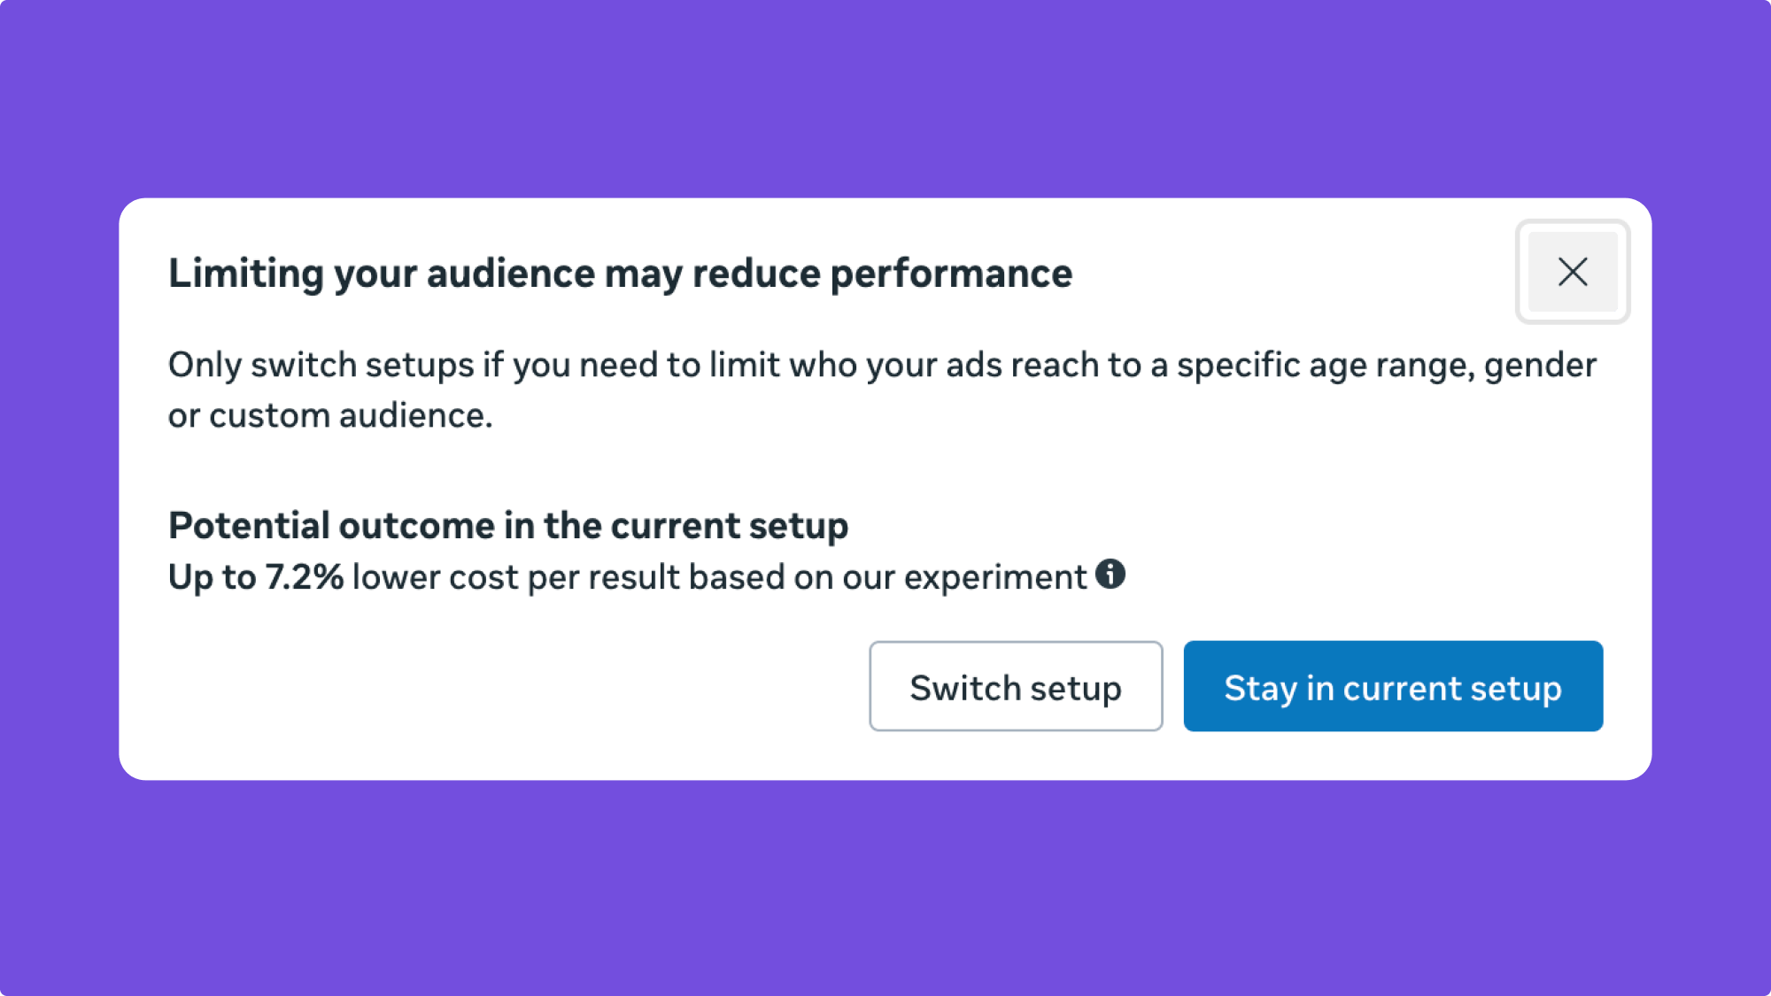Select 'Potential outcome in the current setup' heading
The image size is (1771, 996).
pyautogui.click(x=507, y=526)
